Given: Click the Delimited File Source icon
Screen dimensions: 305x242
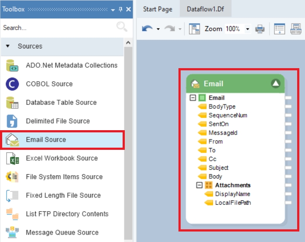Looking at the screenshot, I should click(x=12, y=121).
